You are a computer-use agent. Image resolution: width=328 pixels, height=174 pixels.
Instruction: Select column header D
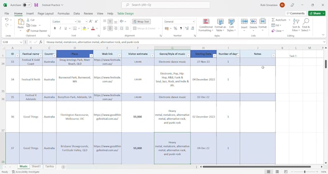point(75,48)
